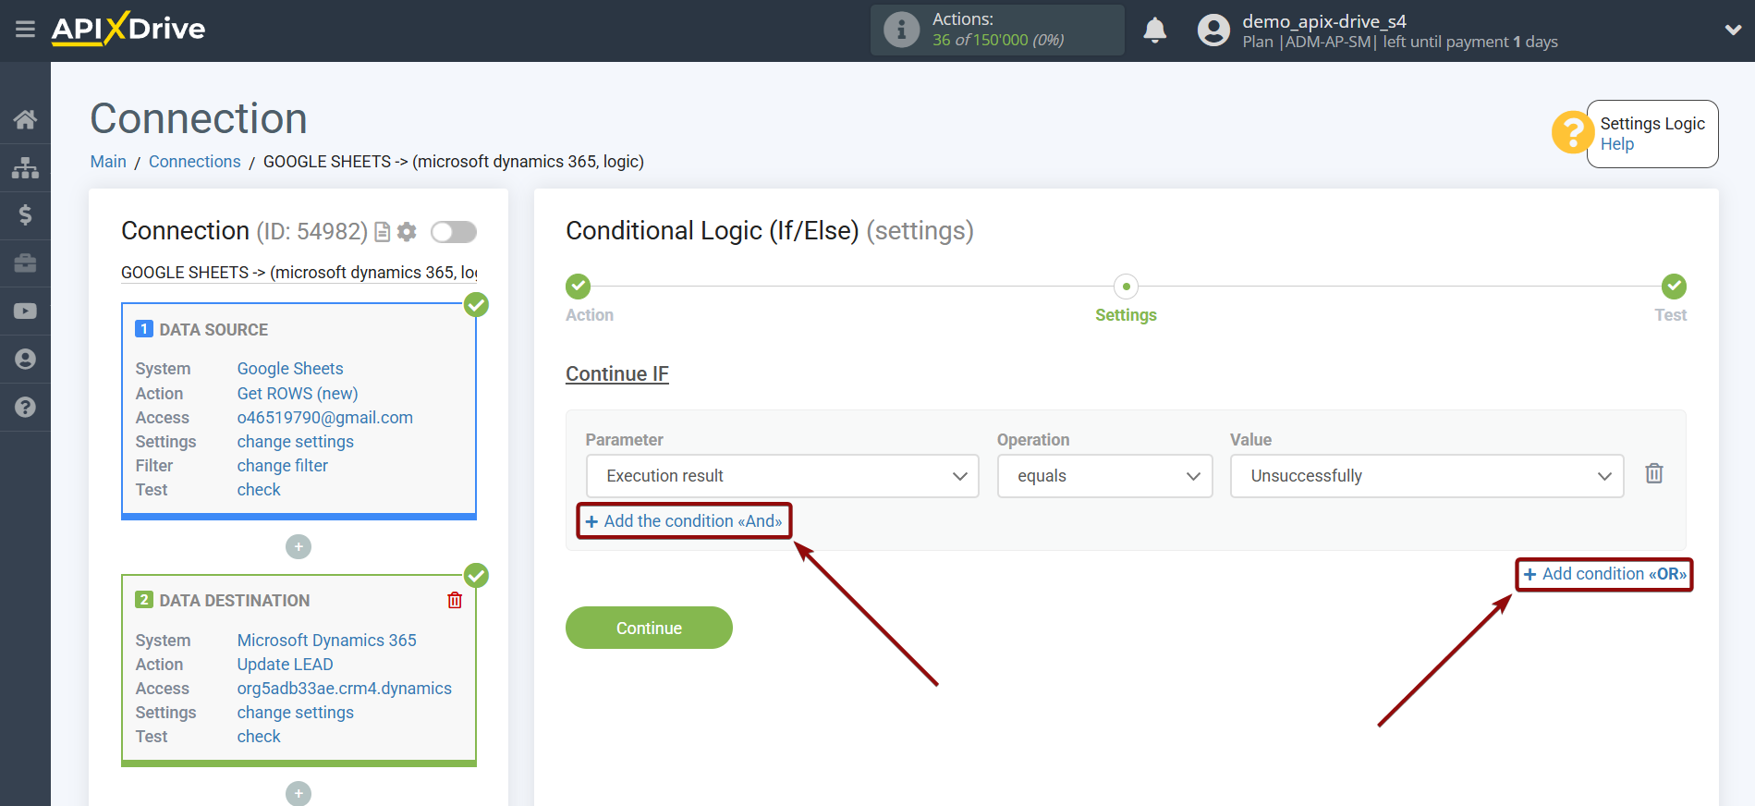
Task: Delete the condition row trash icon
Action: [x=1654, y=473]
